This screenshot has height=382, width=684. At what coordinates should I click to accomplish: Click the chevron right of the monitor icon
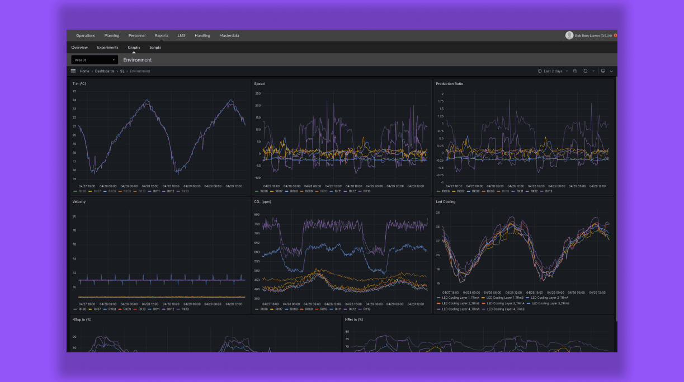(611, 71)
